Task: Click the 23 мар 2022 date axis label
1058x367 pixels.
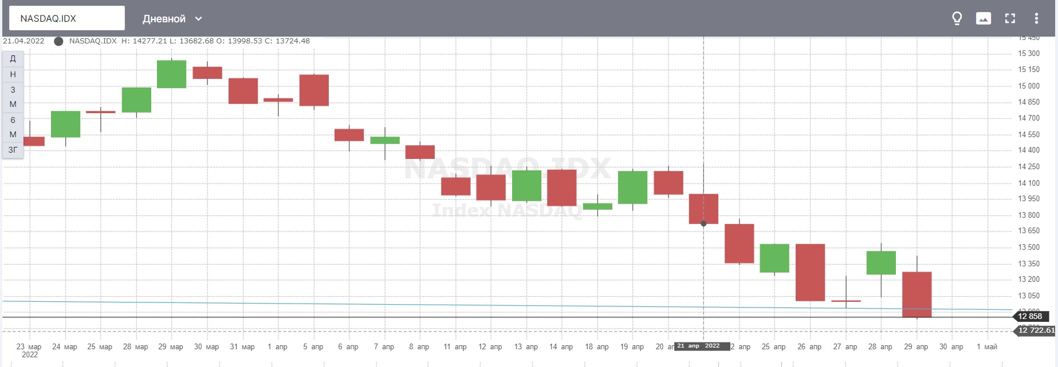Action: 29,350
